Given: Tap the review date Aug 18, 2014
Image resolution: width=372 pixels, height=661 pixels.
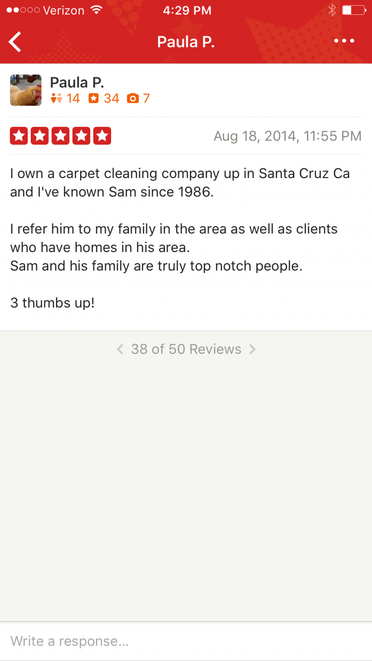Looking at the screenshot, I should point(287,136).
